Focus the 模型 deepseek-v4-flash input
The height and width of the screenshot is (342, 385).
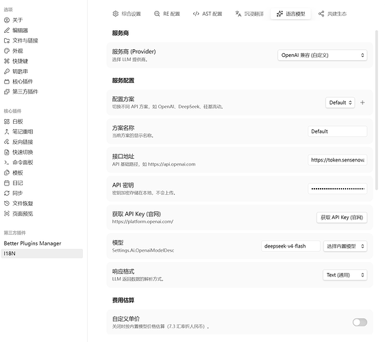[x=290, y=246]
